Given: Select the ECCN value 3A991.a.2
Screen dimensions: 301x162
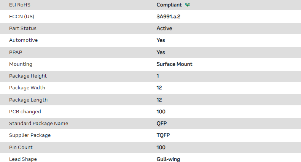Looking at the screenshot, I should tap(171, 17).
